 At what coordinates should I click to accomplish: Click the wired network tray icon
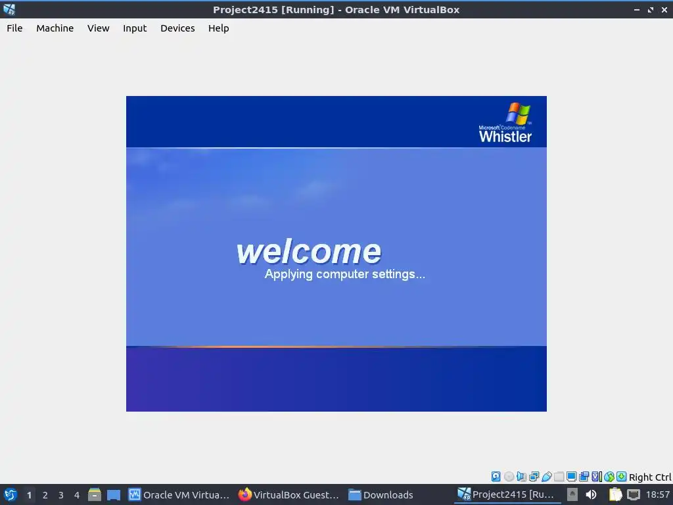tap(634, 494)
